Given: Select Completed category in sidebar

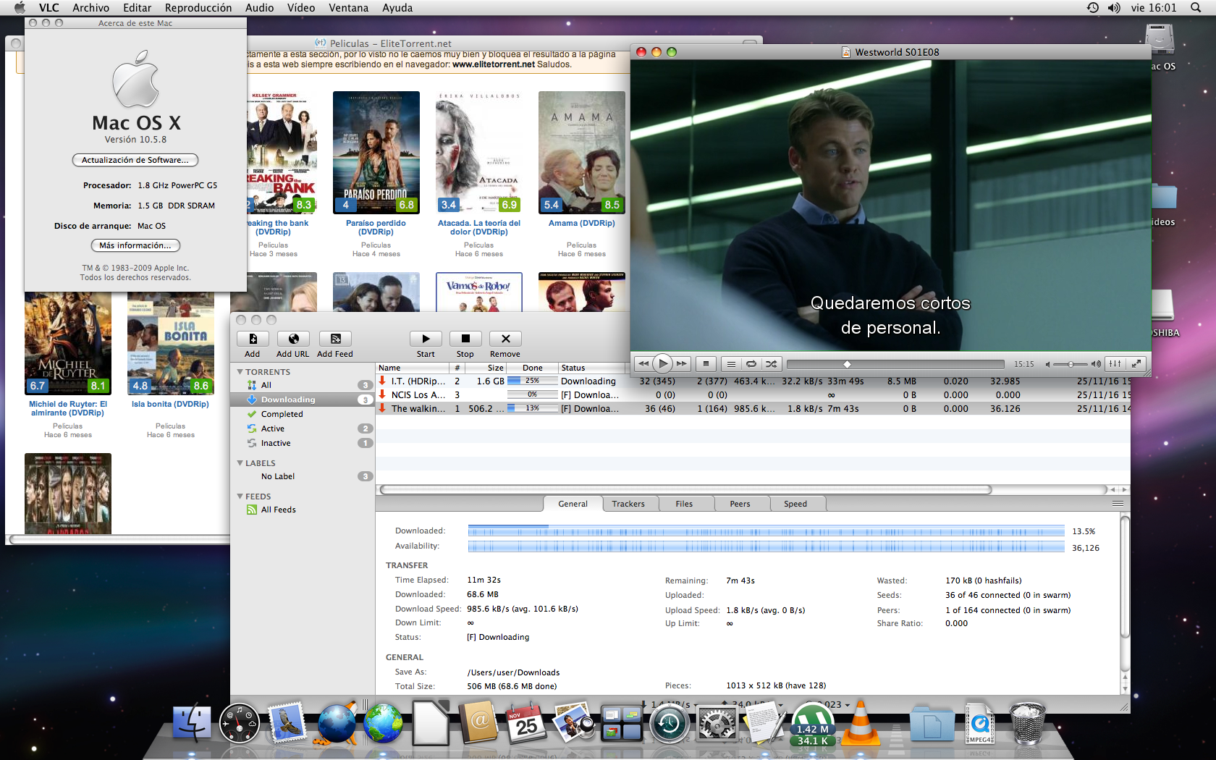Looking at the screenshot, I should 302,414.
